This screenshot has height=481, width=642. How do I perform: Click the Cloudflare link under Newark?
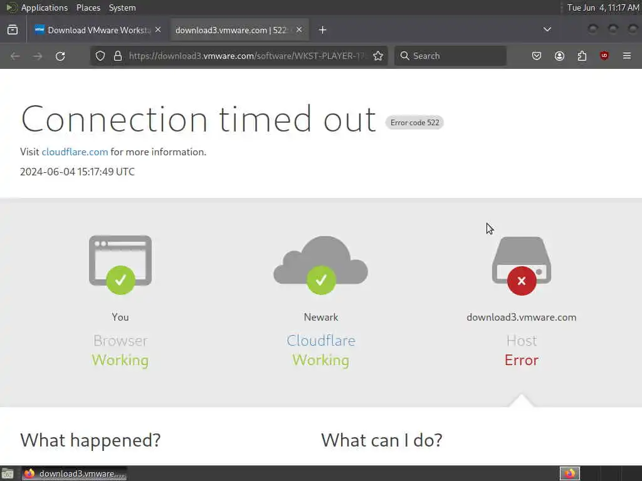[x=321, y=340]
